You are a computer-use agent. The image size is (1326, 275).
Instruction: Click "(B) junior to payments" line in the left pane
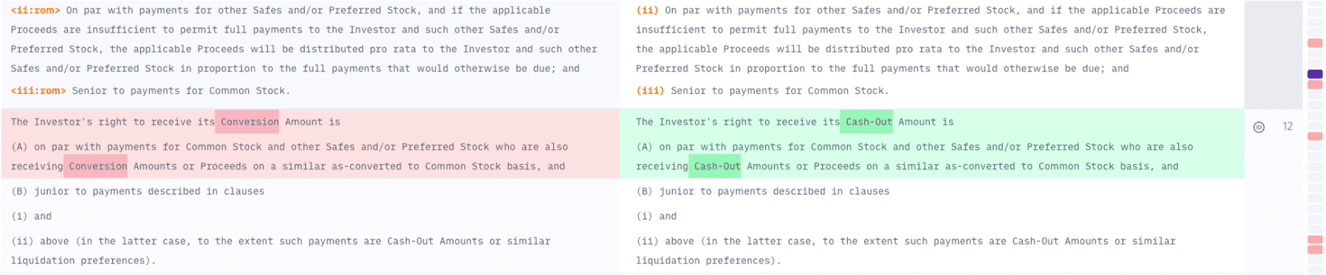pos(138,191)
